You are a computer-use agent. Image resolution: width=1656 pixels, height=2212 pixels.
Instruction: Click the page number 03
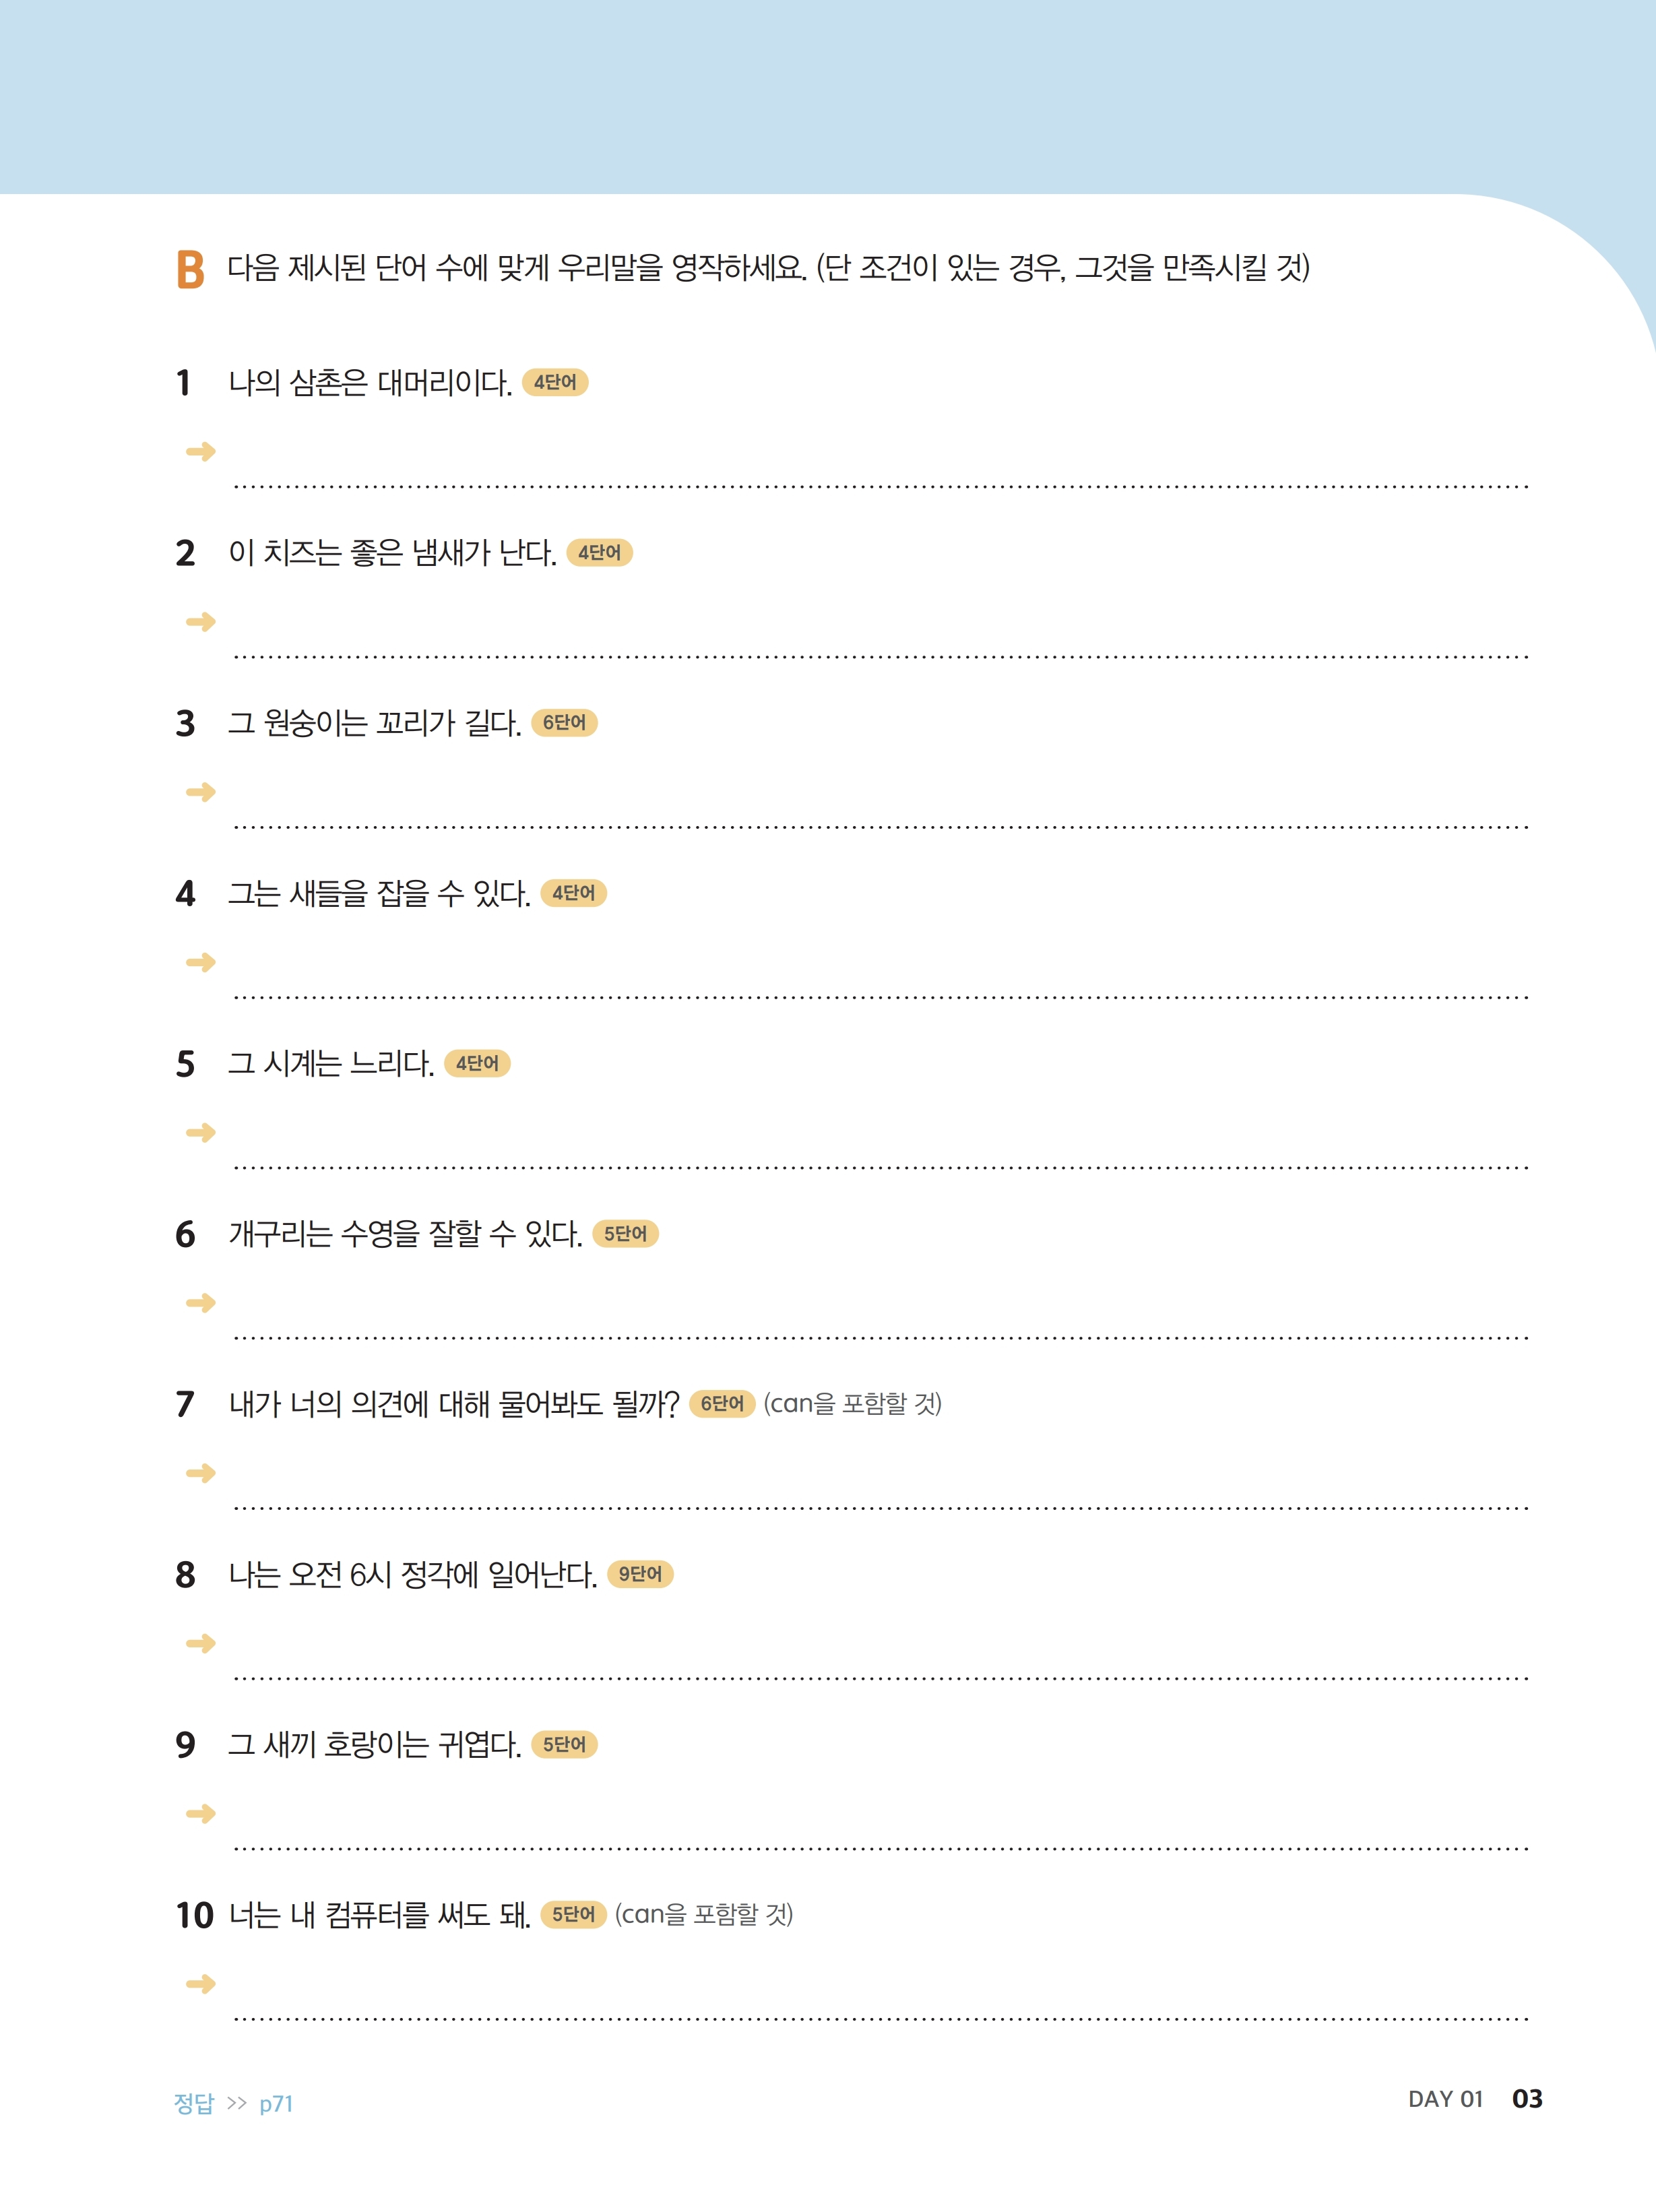pyautogui.click(x=1527, y=2099)
